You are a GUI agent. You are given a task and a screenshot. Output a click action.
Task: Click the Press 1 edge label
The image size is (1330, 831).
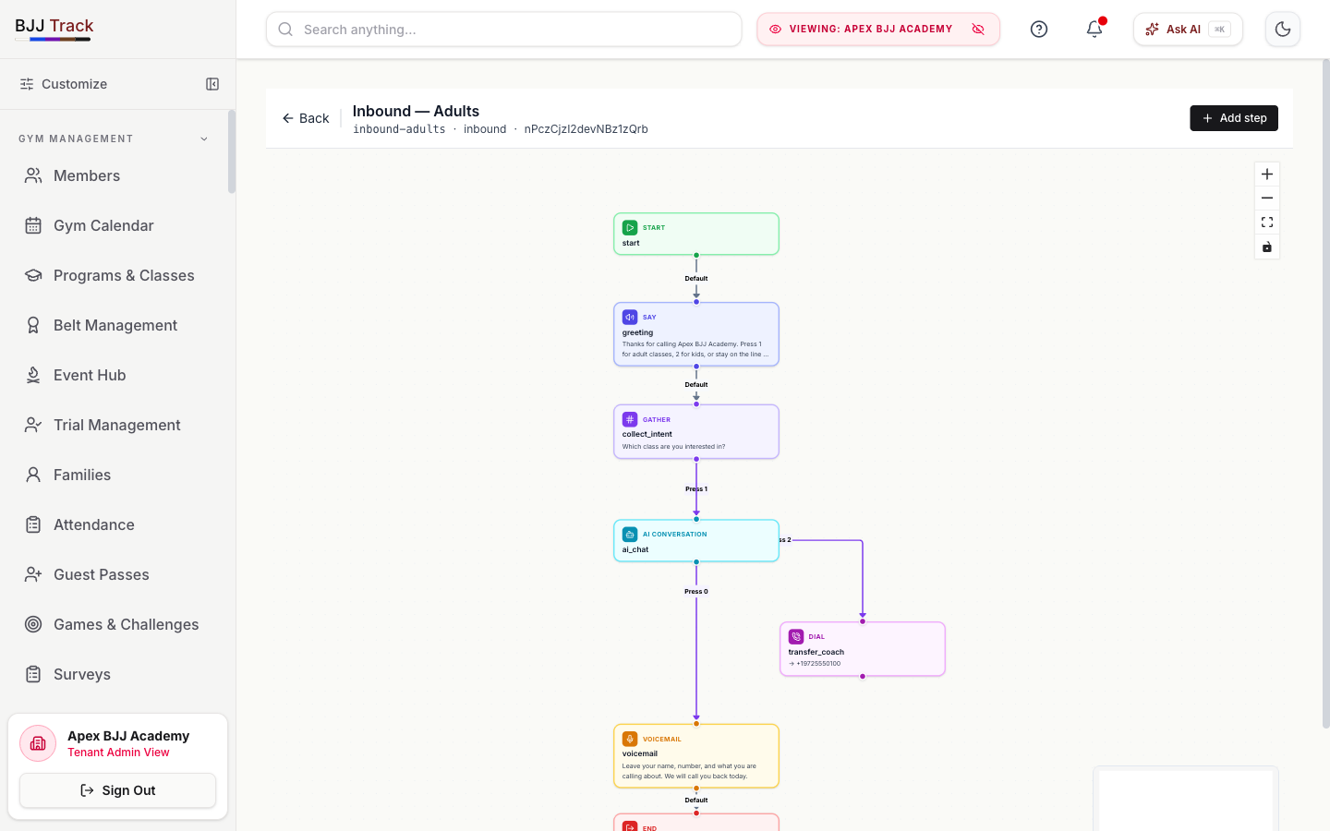(x=696, y=489)
